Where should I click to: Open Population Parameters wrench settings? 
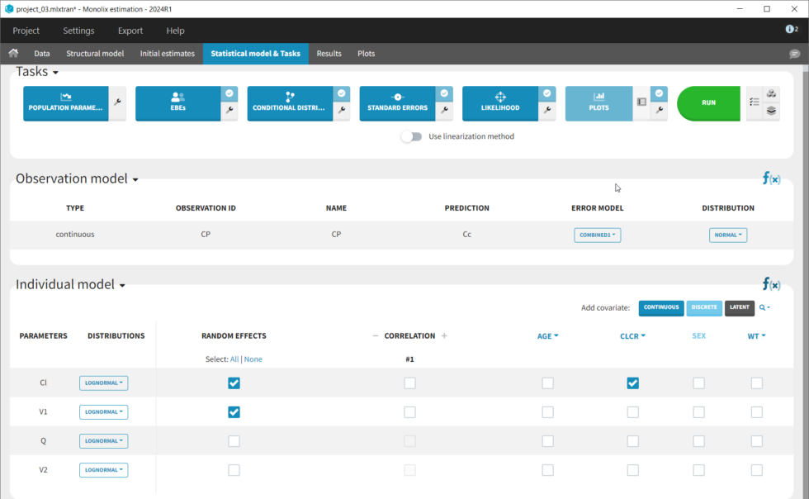click(117, 103)
